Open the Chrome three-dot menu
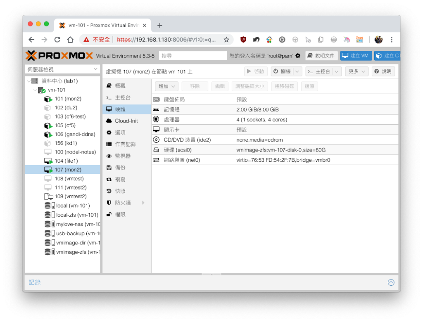Viewport: 423px width, 322px height. [x=392, y=40]
